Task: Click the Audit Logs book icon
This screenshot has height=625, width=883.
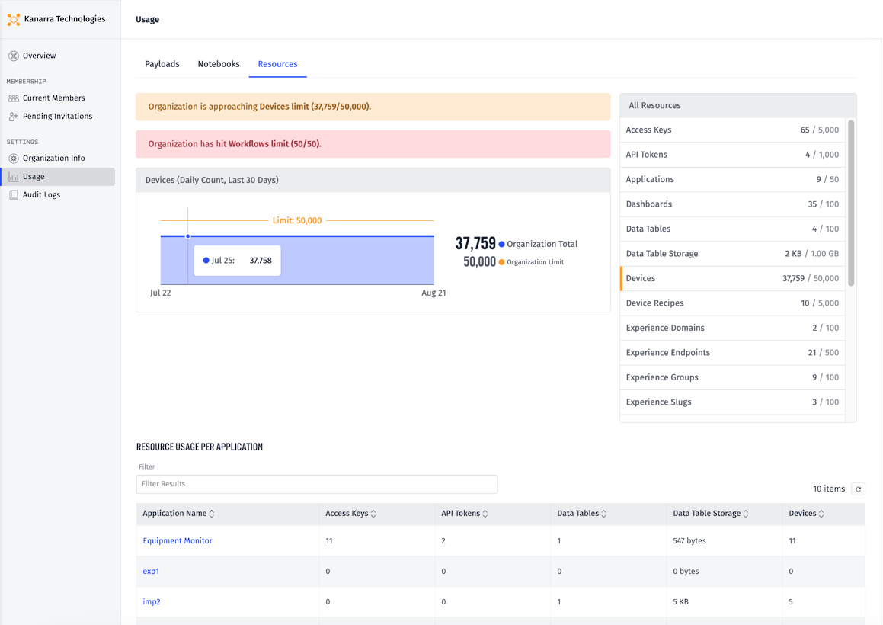Action: [14, 195]
